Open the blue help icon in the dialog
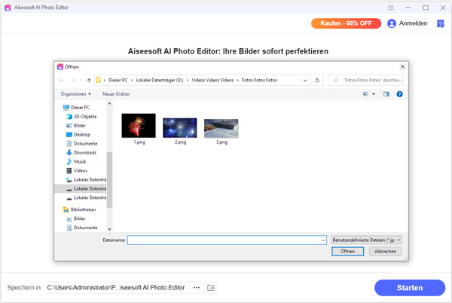Screen dimensions: 452x303 (399, 94)
